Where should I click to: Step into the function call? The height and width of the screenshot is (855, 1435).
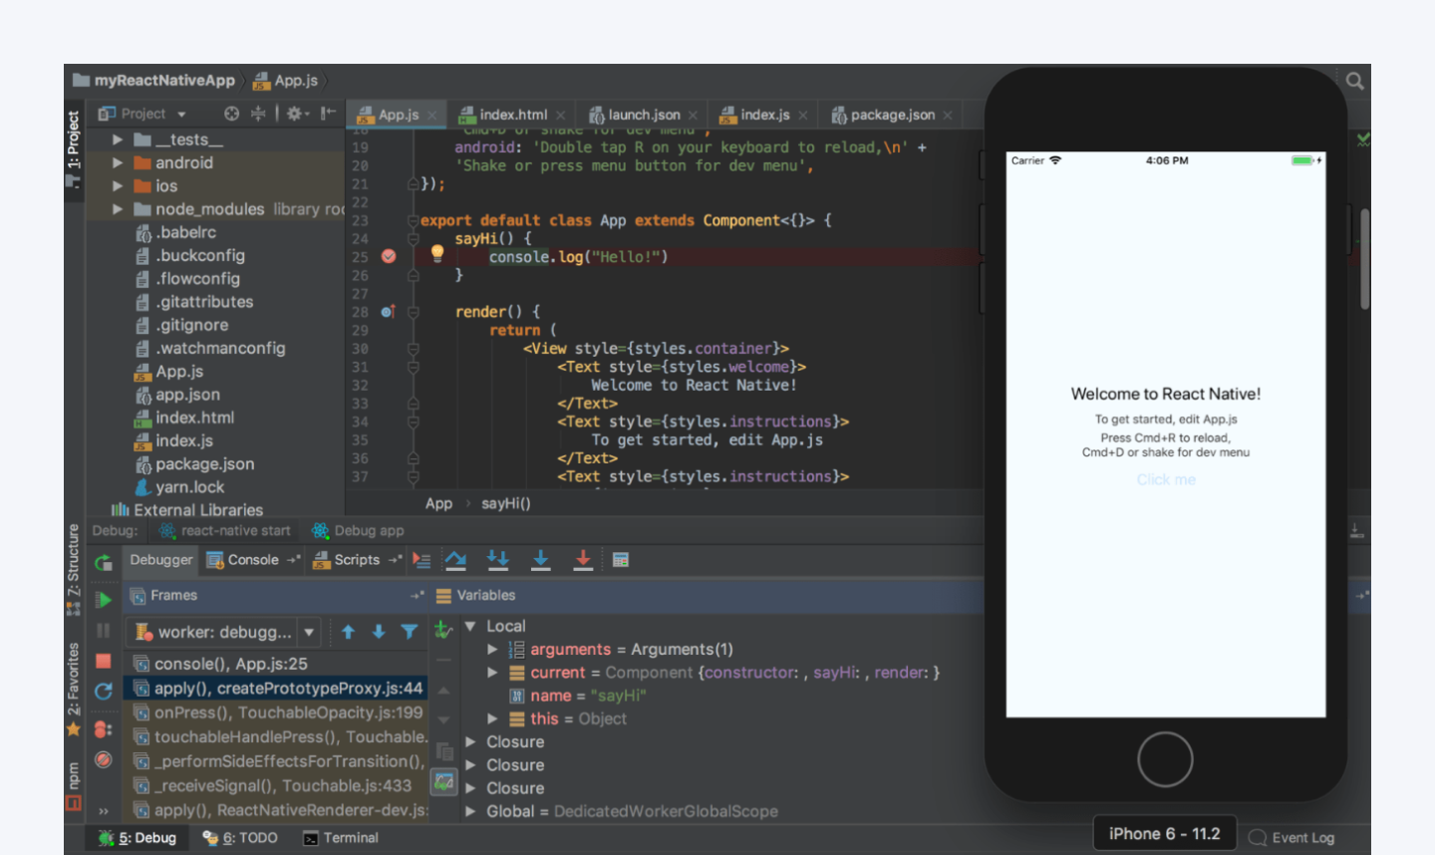(x=497, y=559)
